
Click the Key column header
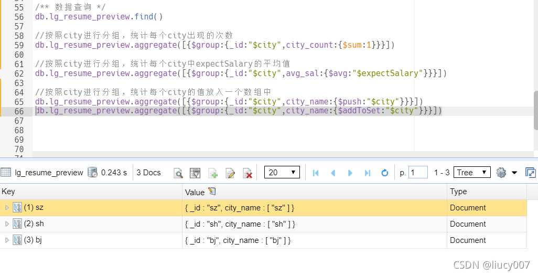91,192
